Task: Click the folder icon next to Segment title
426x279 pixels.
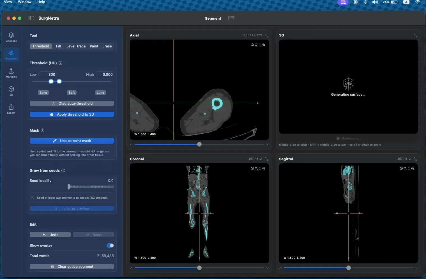Action: (x=231, y=18)
